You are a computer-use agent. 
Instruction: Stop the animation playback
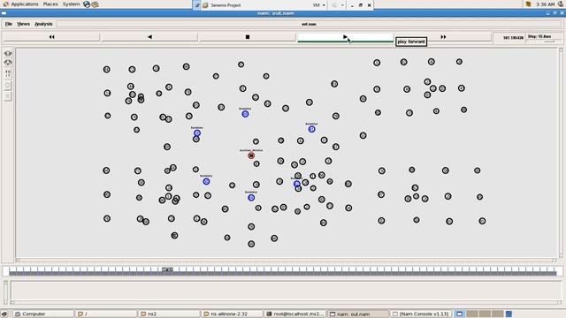[x=248, y=37]
